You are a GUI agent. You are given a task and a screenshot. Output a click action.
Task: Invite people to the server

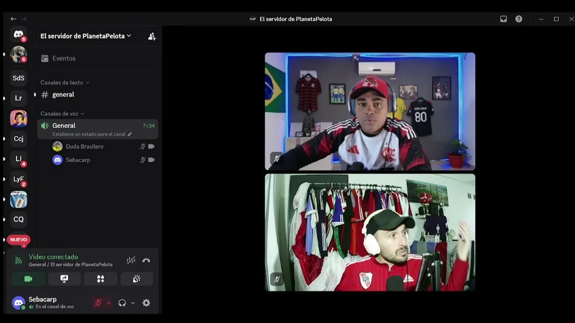[x=152, y=36]
